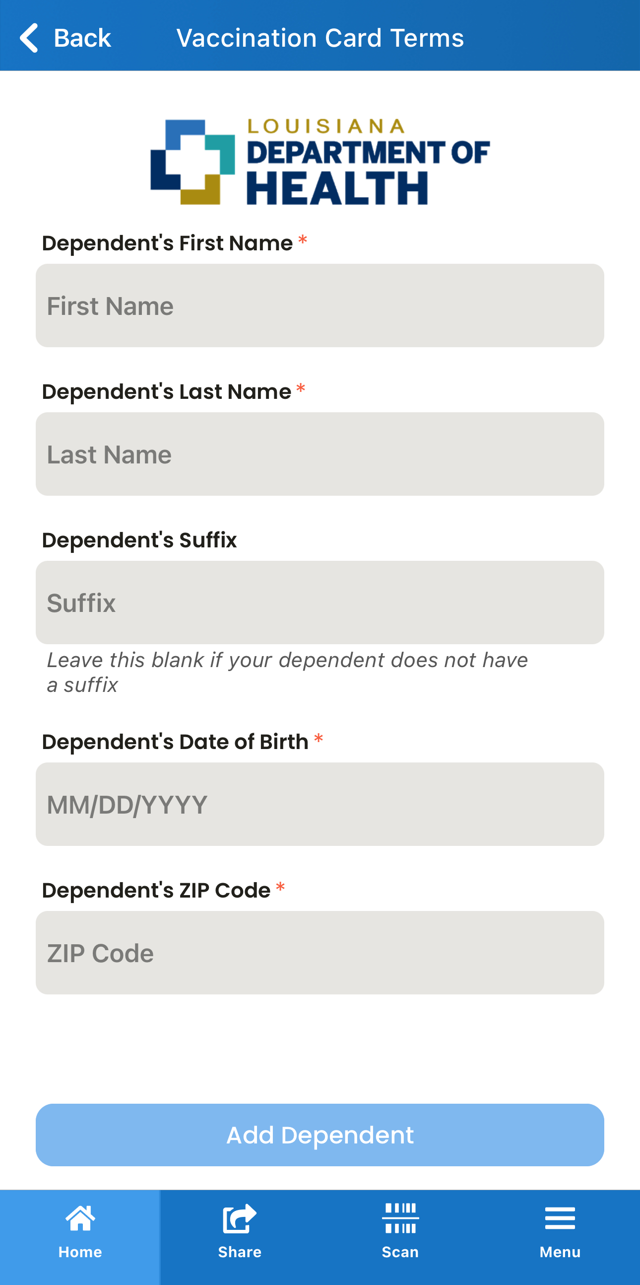Switch to the Scan tab label

(400, 1252)
